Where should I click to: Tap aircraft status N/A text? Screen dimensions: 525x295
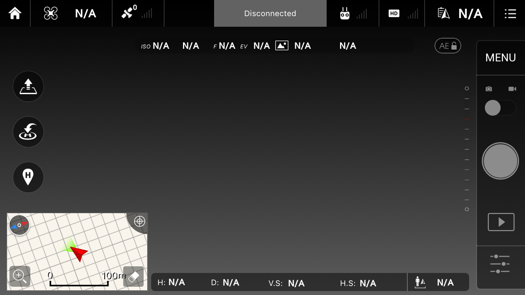coord(85,14)
